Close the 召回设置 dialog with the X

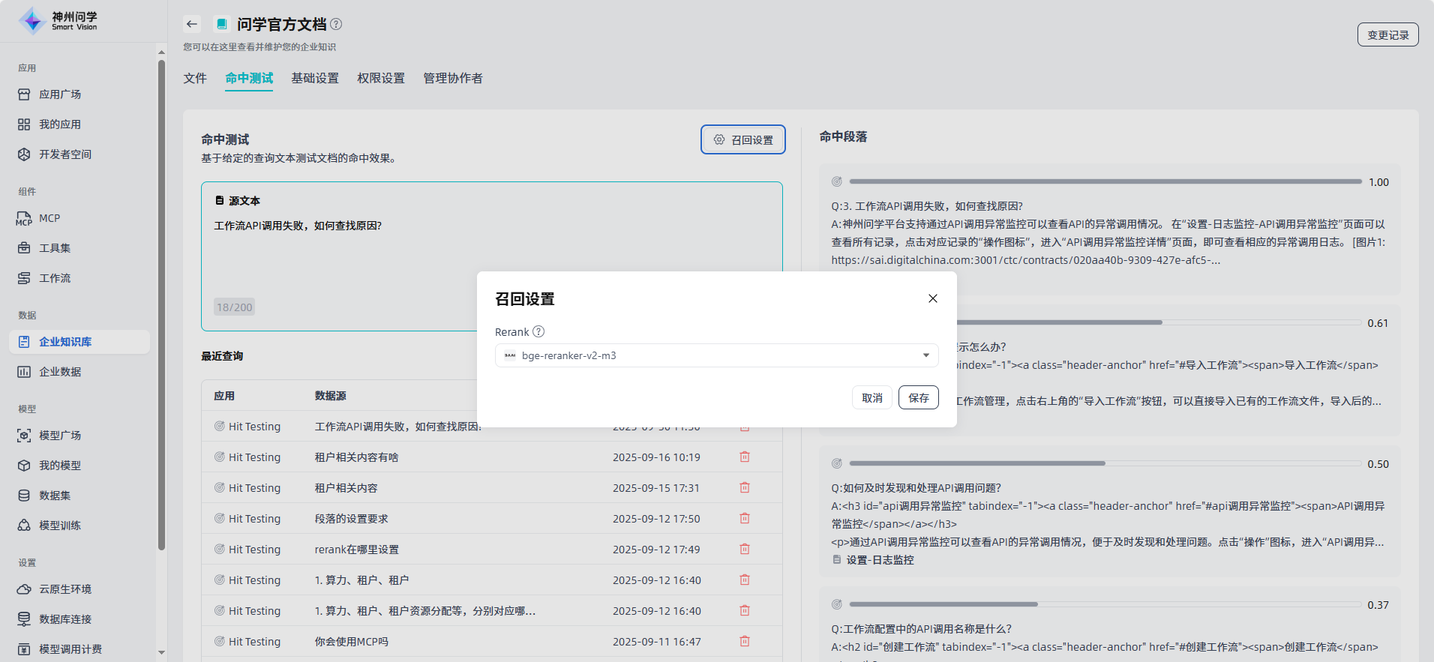(x=932, y=298)
